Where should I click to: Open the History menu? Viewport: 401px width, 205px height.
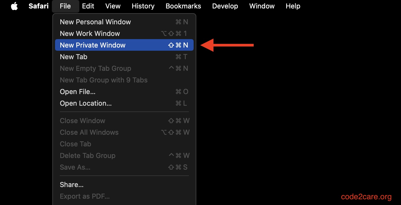(143, 6)
